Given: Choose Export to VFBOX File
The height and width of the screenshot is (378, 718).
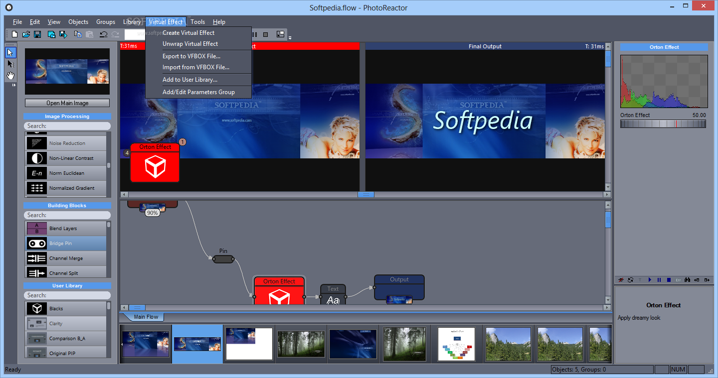Looking at the screenshot, I should coord(198,56).
